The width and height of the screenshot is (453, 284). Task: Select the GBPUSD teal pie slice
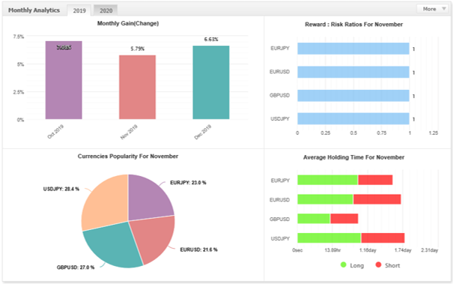[112, 246]
